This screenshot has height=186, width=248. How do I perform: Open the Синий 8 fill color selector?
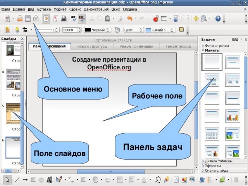(x=160, y=30)
